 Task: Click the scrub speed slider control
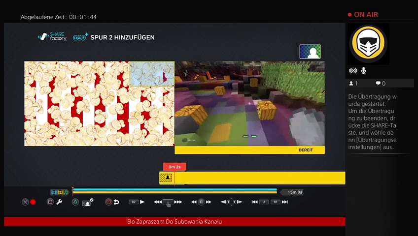(168, 202)
